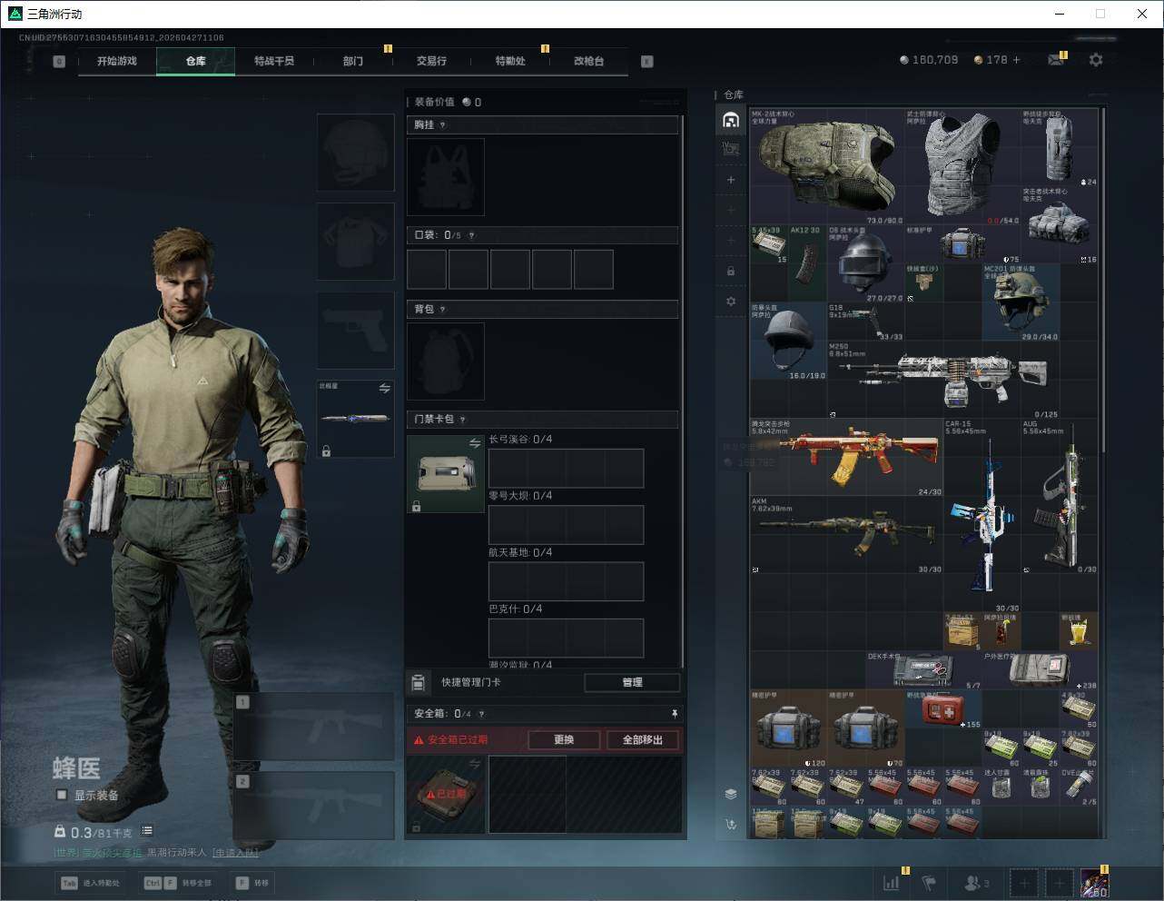
Task: Open the mail envelope icon
Action: point(1056,60)
